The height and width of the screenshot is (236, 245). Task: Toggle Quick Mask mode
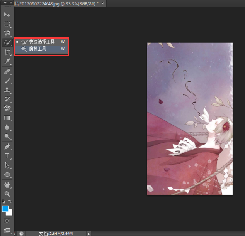[7, 221]
